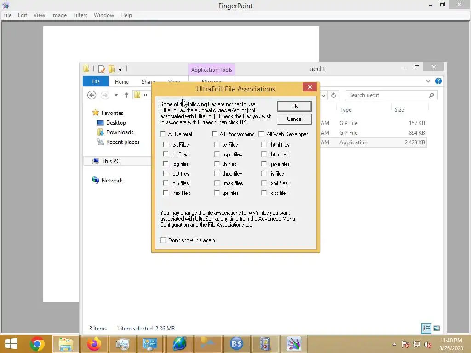
Task: Select This PC in navigation pane
Action: 110,161
